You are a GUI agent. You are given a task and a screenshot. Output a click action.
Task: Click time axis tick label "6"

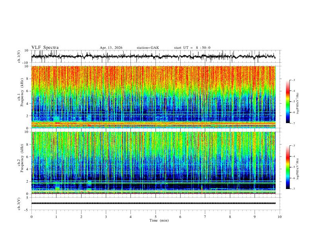(x=180, y=217)
